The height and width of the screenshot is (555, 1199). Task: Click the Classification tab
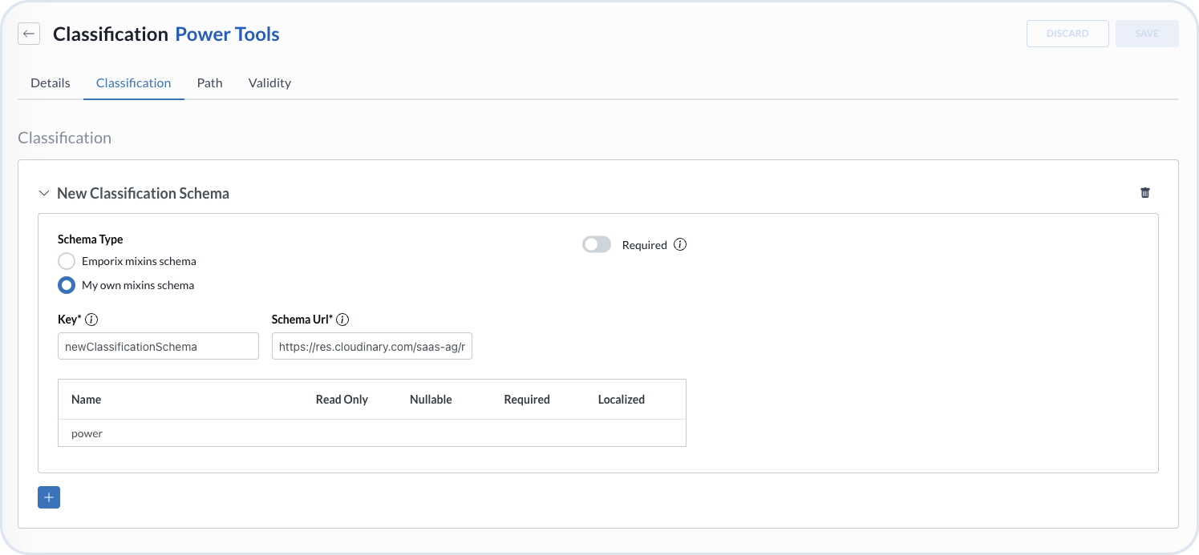(133, 83)
